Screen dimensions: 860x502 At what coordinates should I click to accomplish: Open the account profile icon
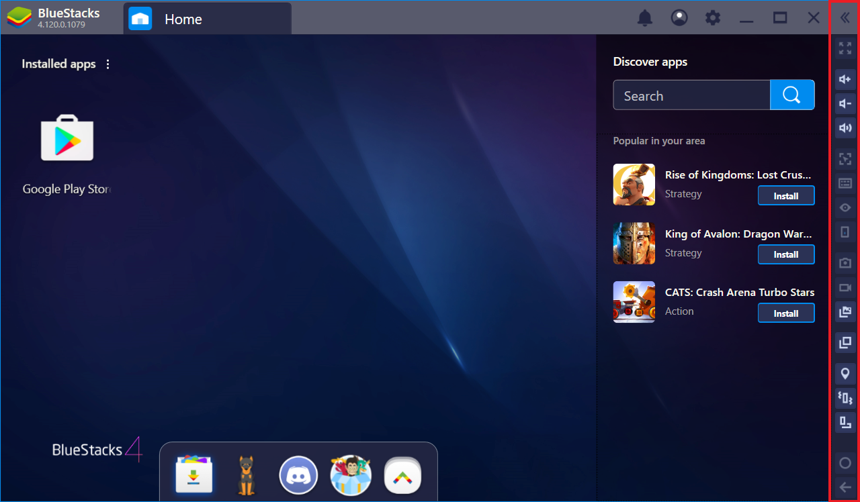(x=679, y=18)
